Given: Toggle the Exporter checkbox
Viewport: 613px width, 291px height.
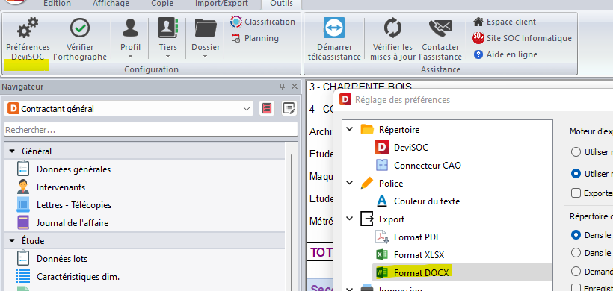Looking at the screenshot, I should [x=576, y=193].
